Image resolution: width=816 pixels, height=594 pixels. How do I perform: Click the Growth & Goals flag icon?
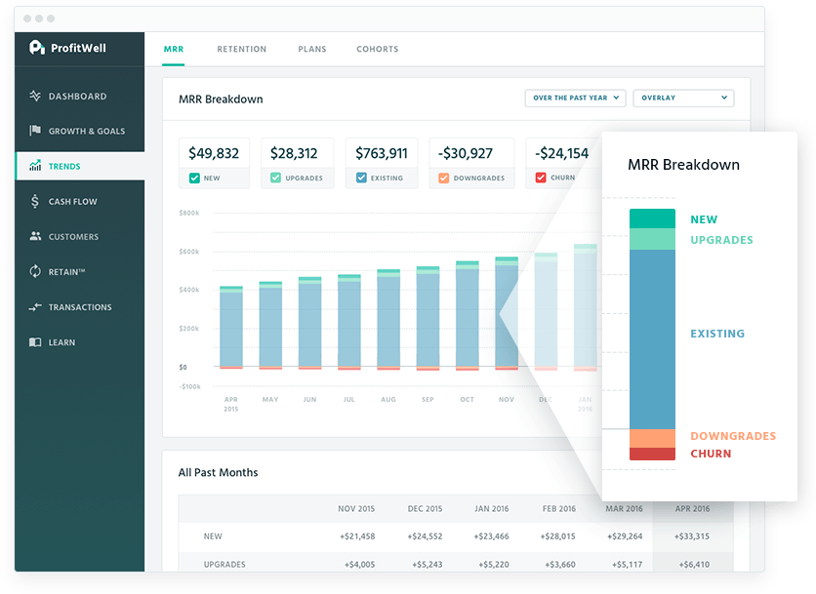click(x=35, y=132)
